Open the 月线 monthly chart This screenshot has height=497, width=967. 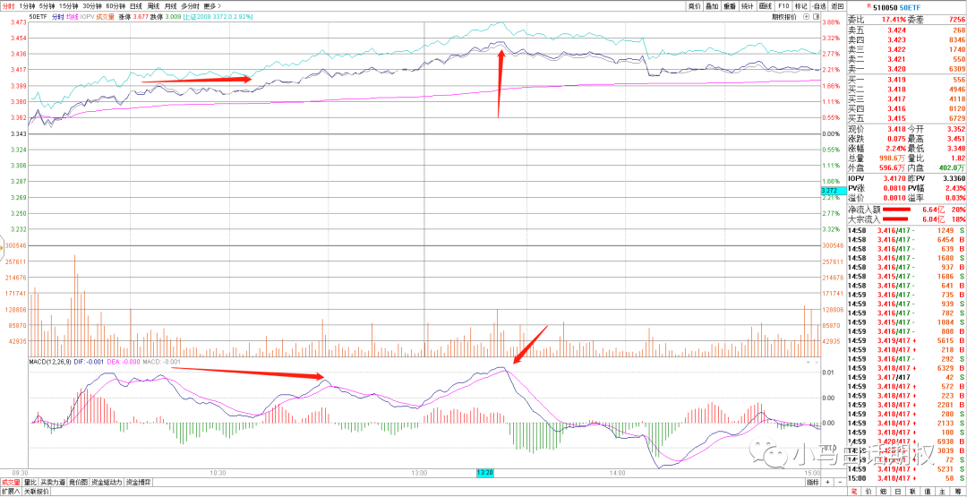pos(171,5)
